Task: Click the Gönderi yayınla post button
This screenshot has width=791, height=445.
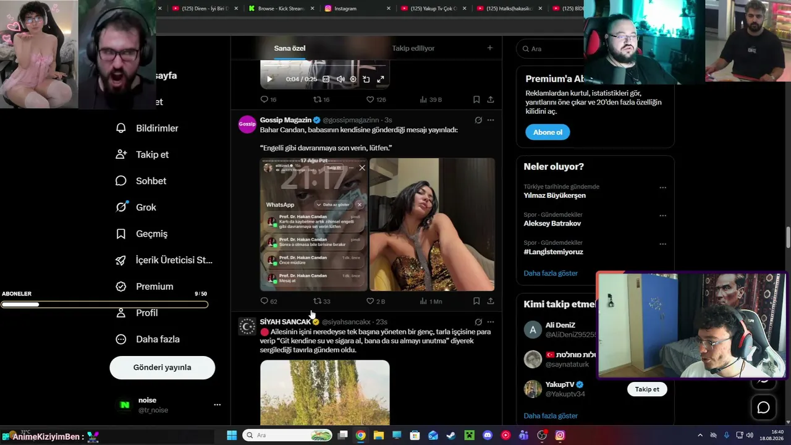Action: click(x=163, y=367)
